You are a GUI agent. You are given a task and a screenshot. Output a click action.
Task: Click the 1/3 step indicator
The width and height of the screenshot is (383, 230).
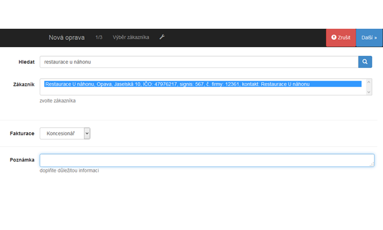tap(99, 37)
